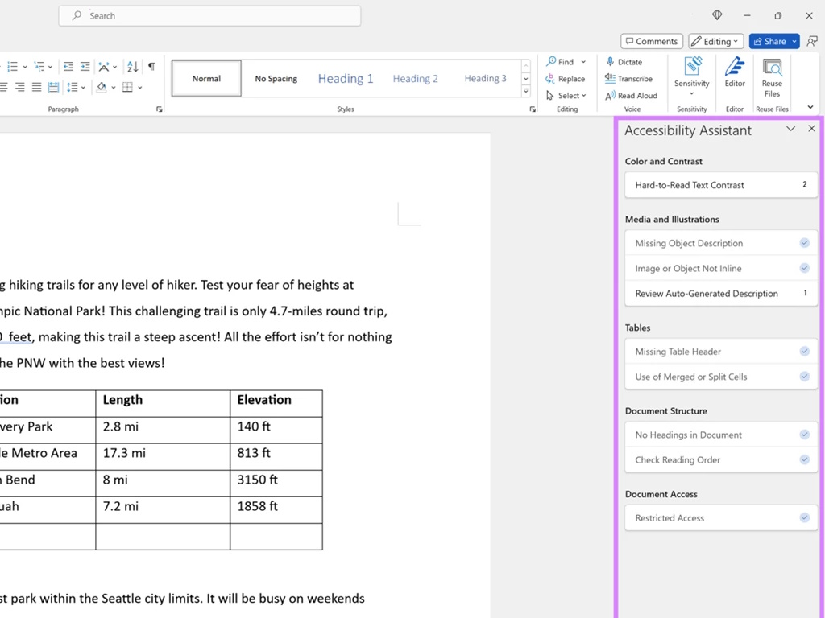Click the diamond premium icon in title bar
825x618 pixels.
coord(717,16)
